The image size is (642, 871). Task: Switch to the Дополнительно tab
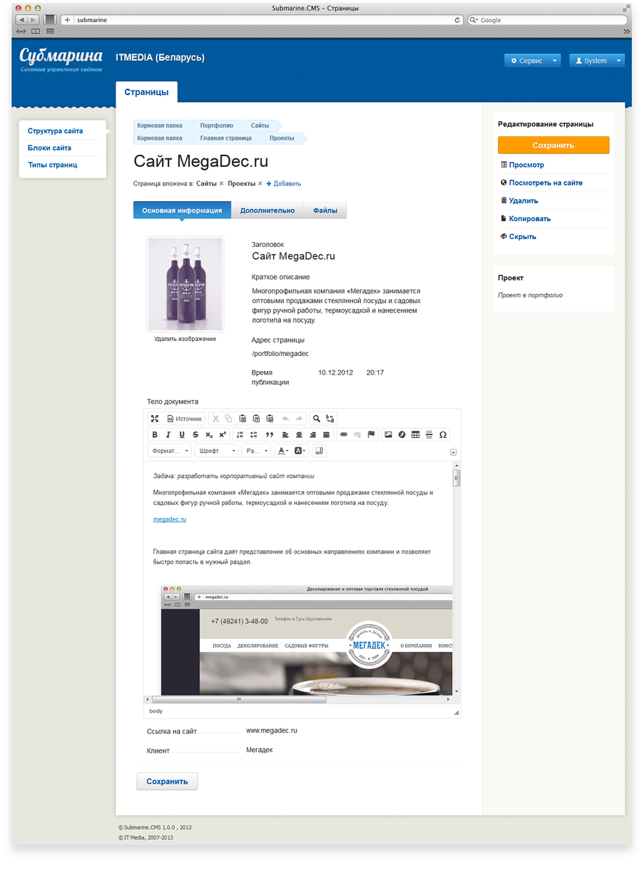267,210
